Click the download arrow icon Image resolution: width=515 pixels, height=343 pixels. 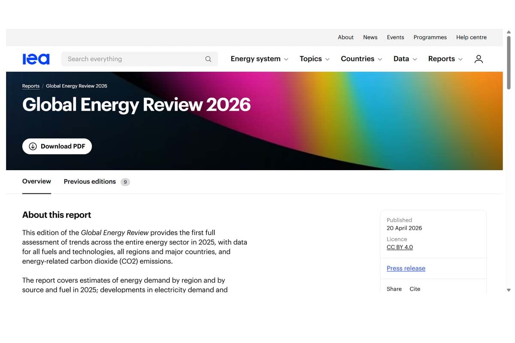[x=33, y=146]
